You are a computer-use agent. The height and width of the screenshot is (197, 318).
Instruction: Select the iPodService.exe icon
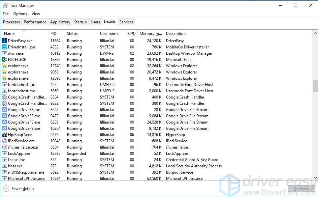pyautogui.click(x=5, y=141)
